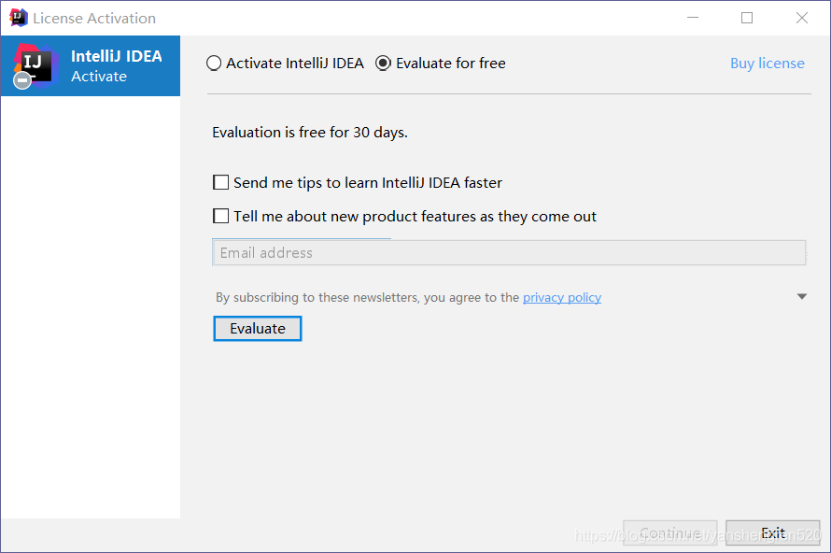The image size is (831, 553).
Task: Click the License Activation title text
Action: click(94, 18)
